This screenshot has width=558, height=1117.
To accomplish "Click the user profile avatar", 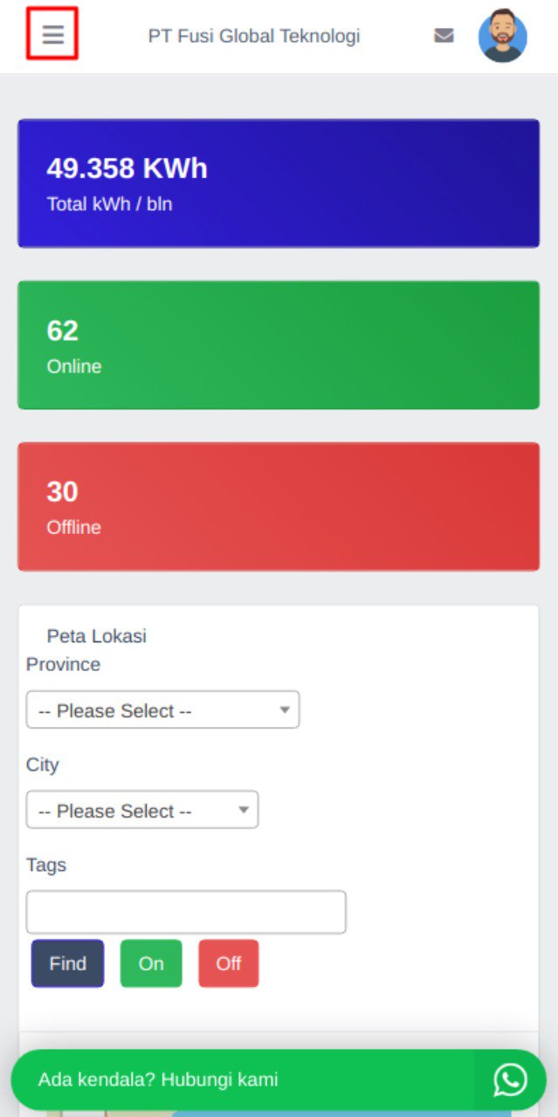I will tap(502, 36).
